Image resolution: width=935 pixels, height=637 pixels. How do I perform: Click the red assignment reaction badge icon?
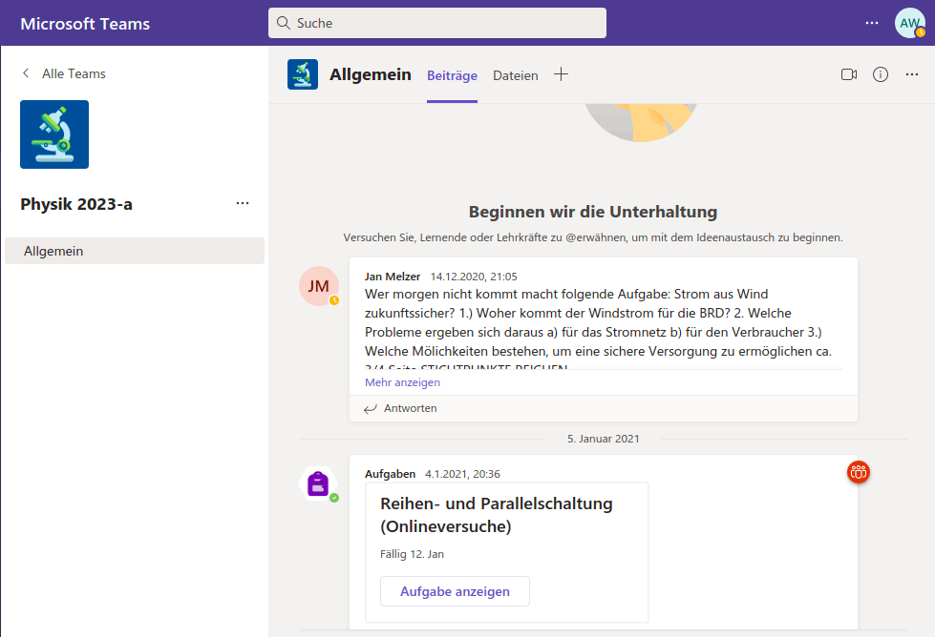point(858,472)
